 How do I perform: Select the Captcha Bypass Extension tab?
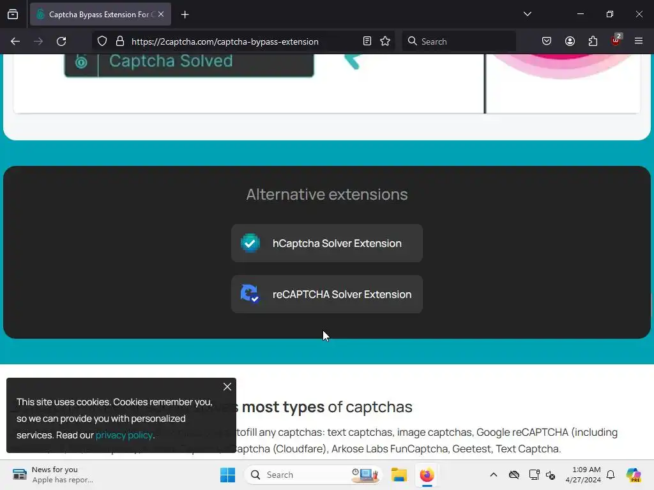coord(100,15)
